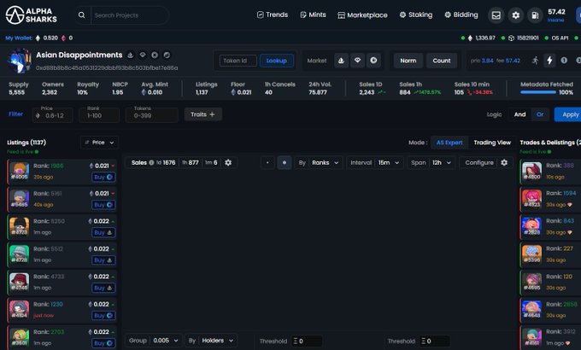Open OpenSea link beside collection name

pyautogui.click(x=131, y=55)
